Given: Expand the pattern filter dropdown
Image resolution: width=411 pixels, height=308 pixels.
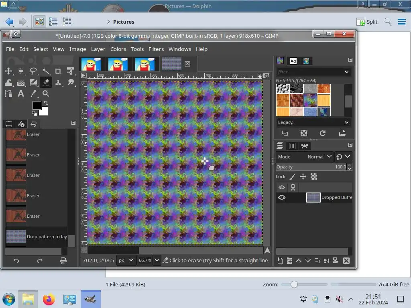Looking at the screenshot, I should point(346,72).
